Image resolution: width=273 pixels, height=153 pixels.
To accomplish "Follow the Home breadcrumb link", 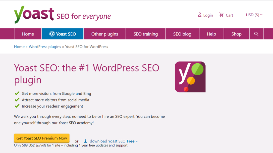I will click(19, 47).
